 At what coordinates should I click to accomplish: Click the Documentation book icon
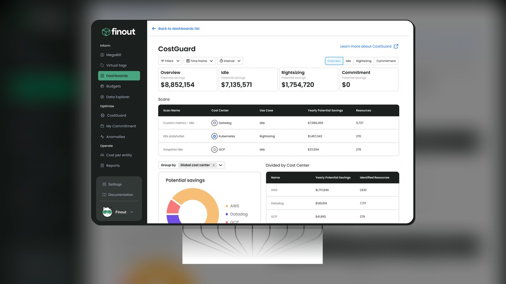[104, 195]
